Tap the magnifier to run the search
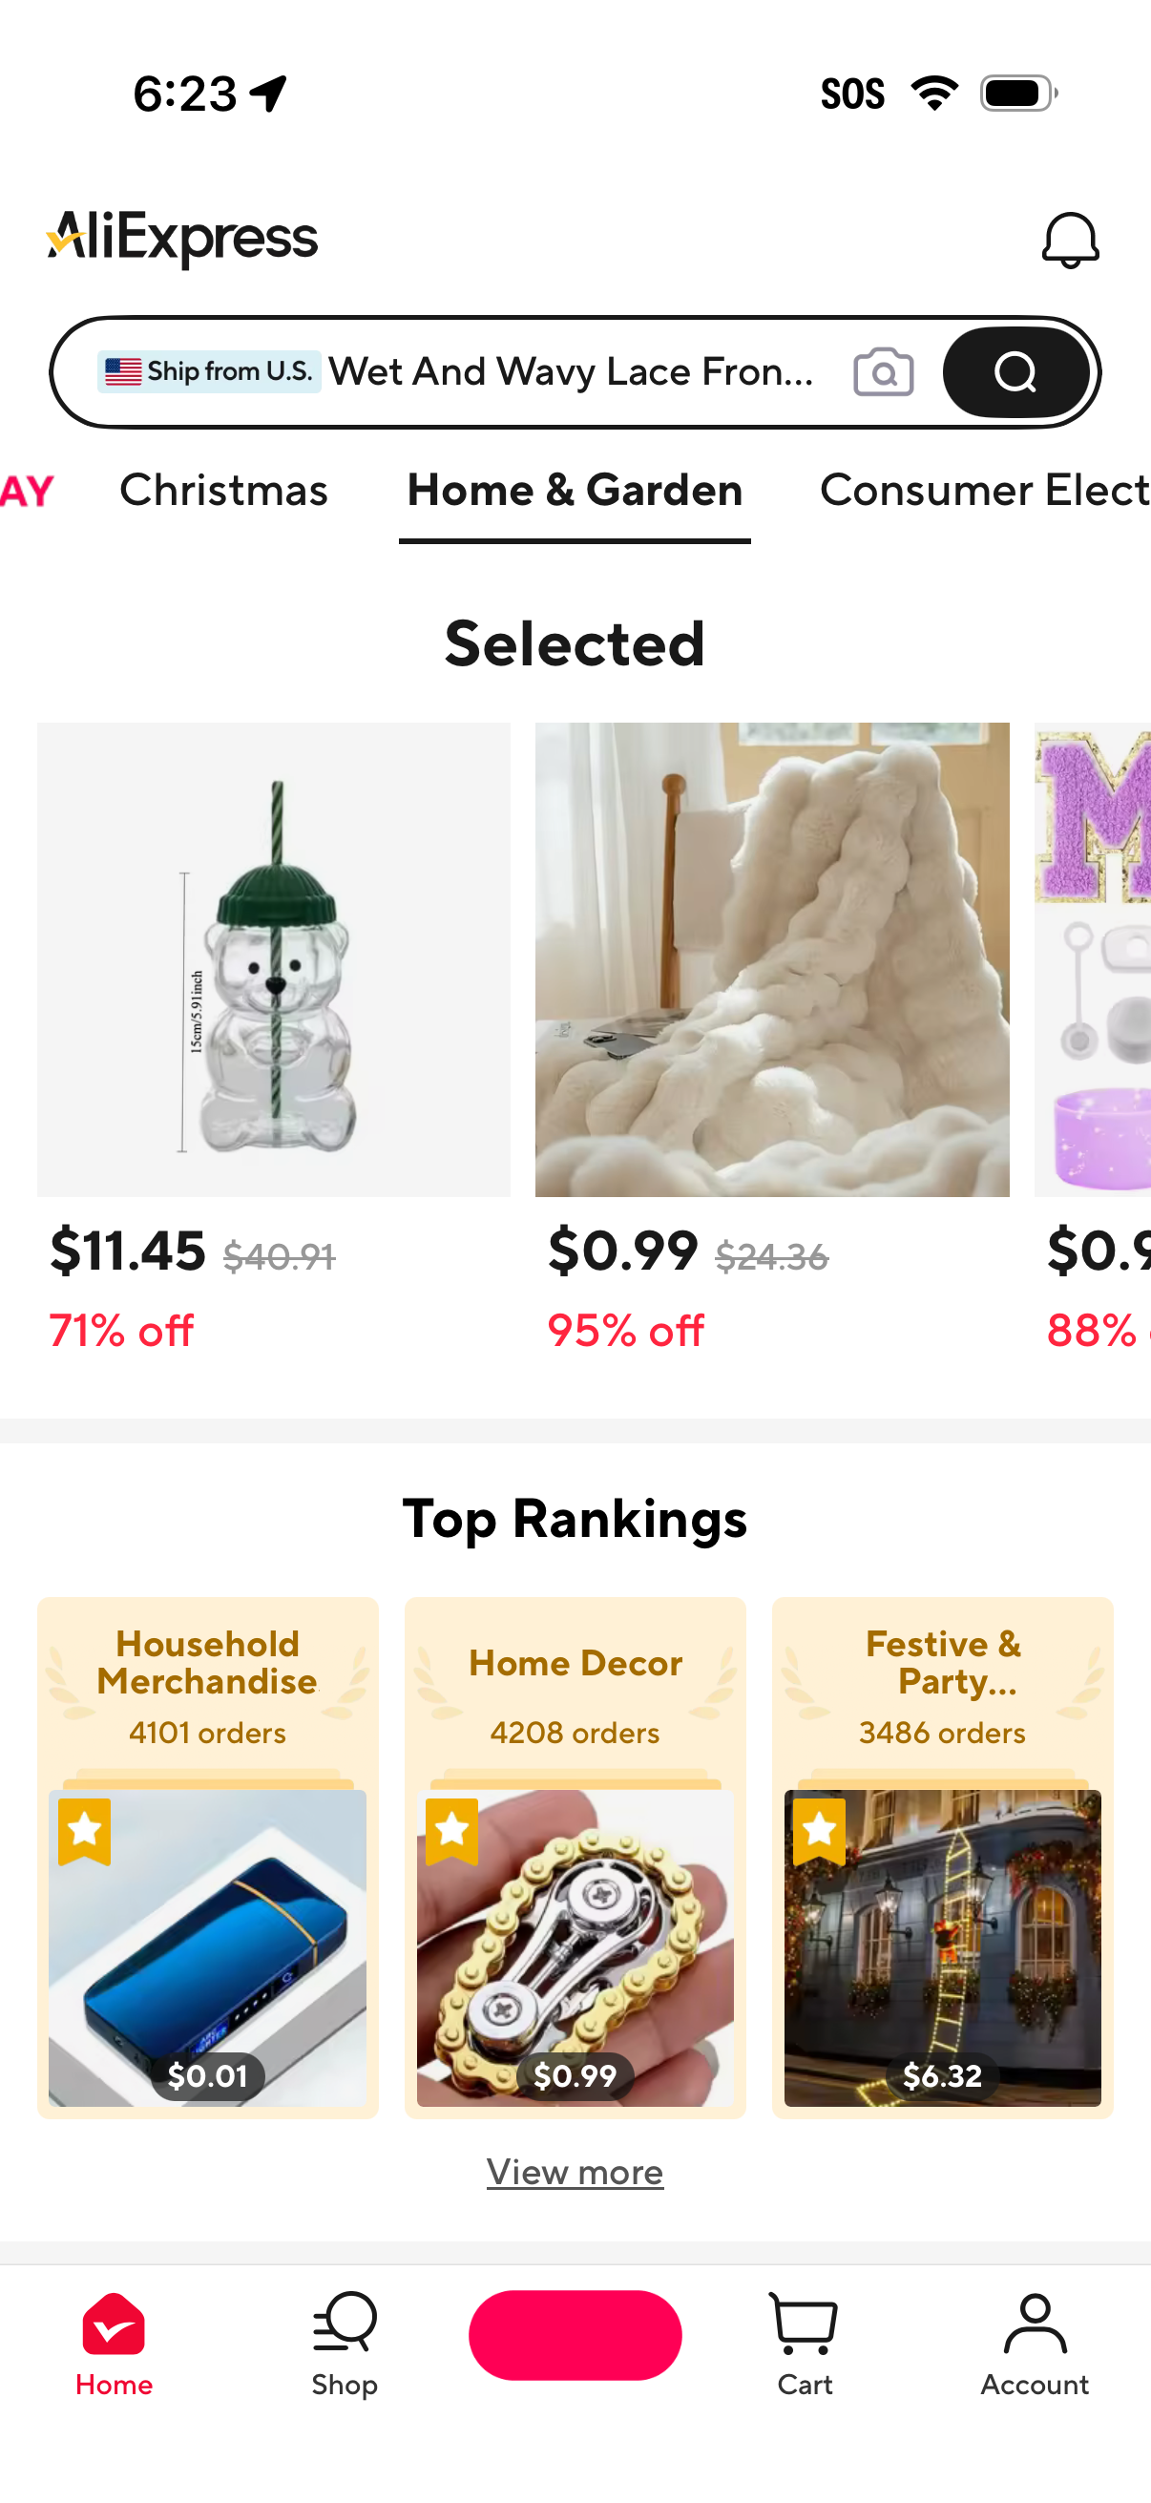Screen dimensions: 1151x2503 tap(1015, 372)
